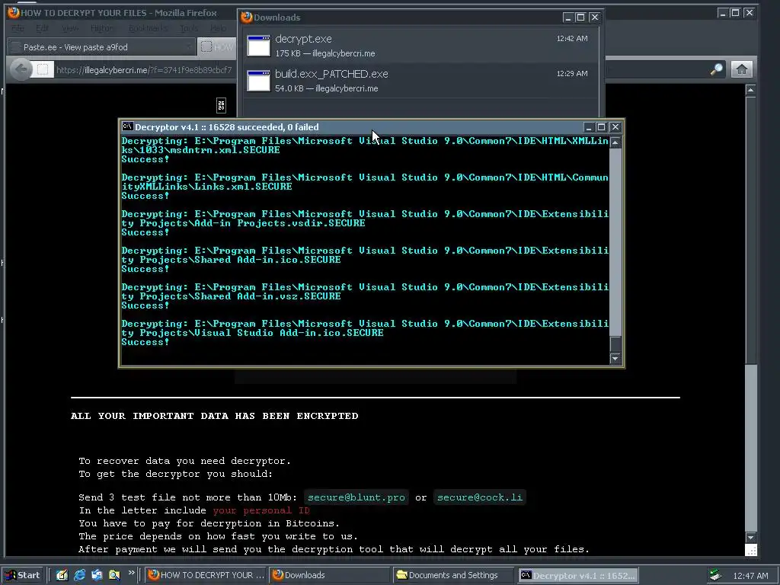This screenshot has width=780, height=585.
Task: Click the Outlook Express quick launch icon
Action: tap(97, 575)
